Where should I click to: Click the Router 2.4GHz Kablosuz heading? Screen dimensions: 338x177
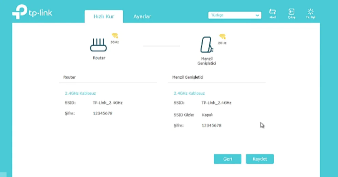(x=80, y=93)
